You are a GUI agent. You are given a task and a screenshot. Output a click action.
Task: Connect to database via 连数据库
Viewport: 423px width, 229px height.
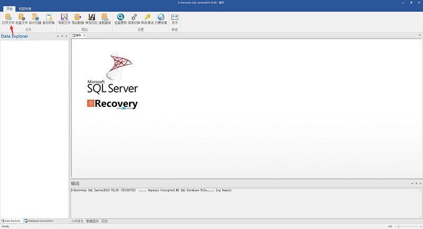click(105, 19)
